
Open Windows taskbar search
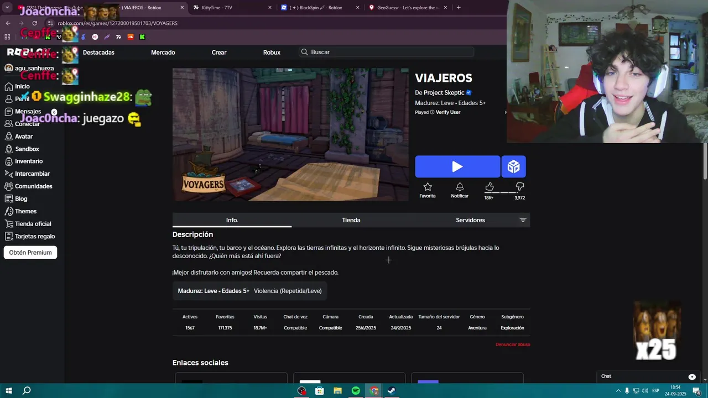pyautogui.click(x=27, y=391)
